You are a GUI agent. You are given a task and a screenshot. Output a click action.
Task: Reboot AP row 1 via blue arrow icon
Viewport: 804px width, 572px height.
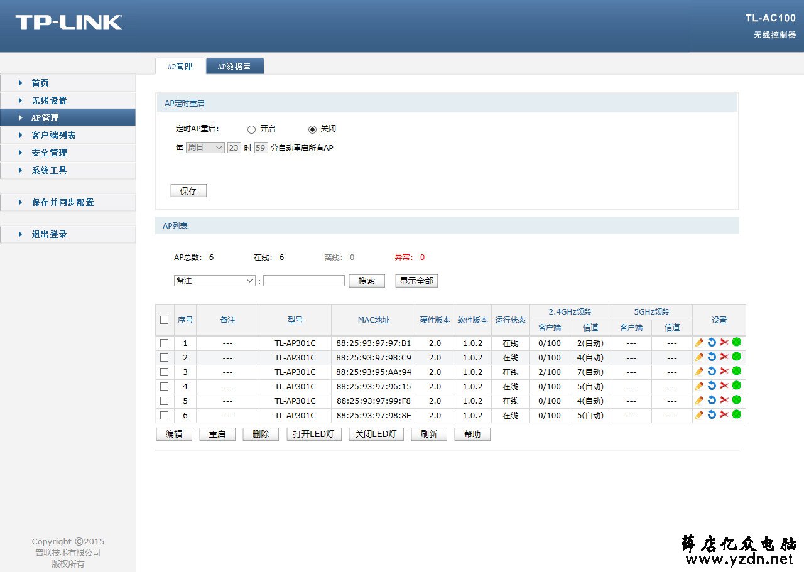tap(712, 342)
